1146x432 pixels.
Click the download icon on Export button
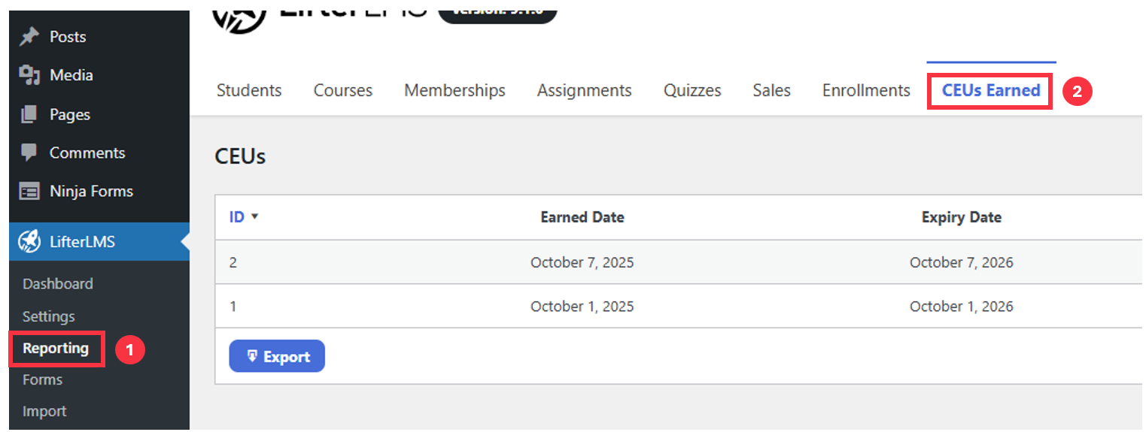[x=252, y=356]
